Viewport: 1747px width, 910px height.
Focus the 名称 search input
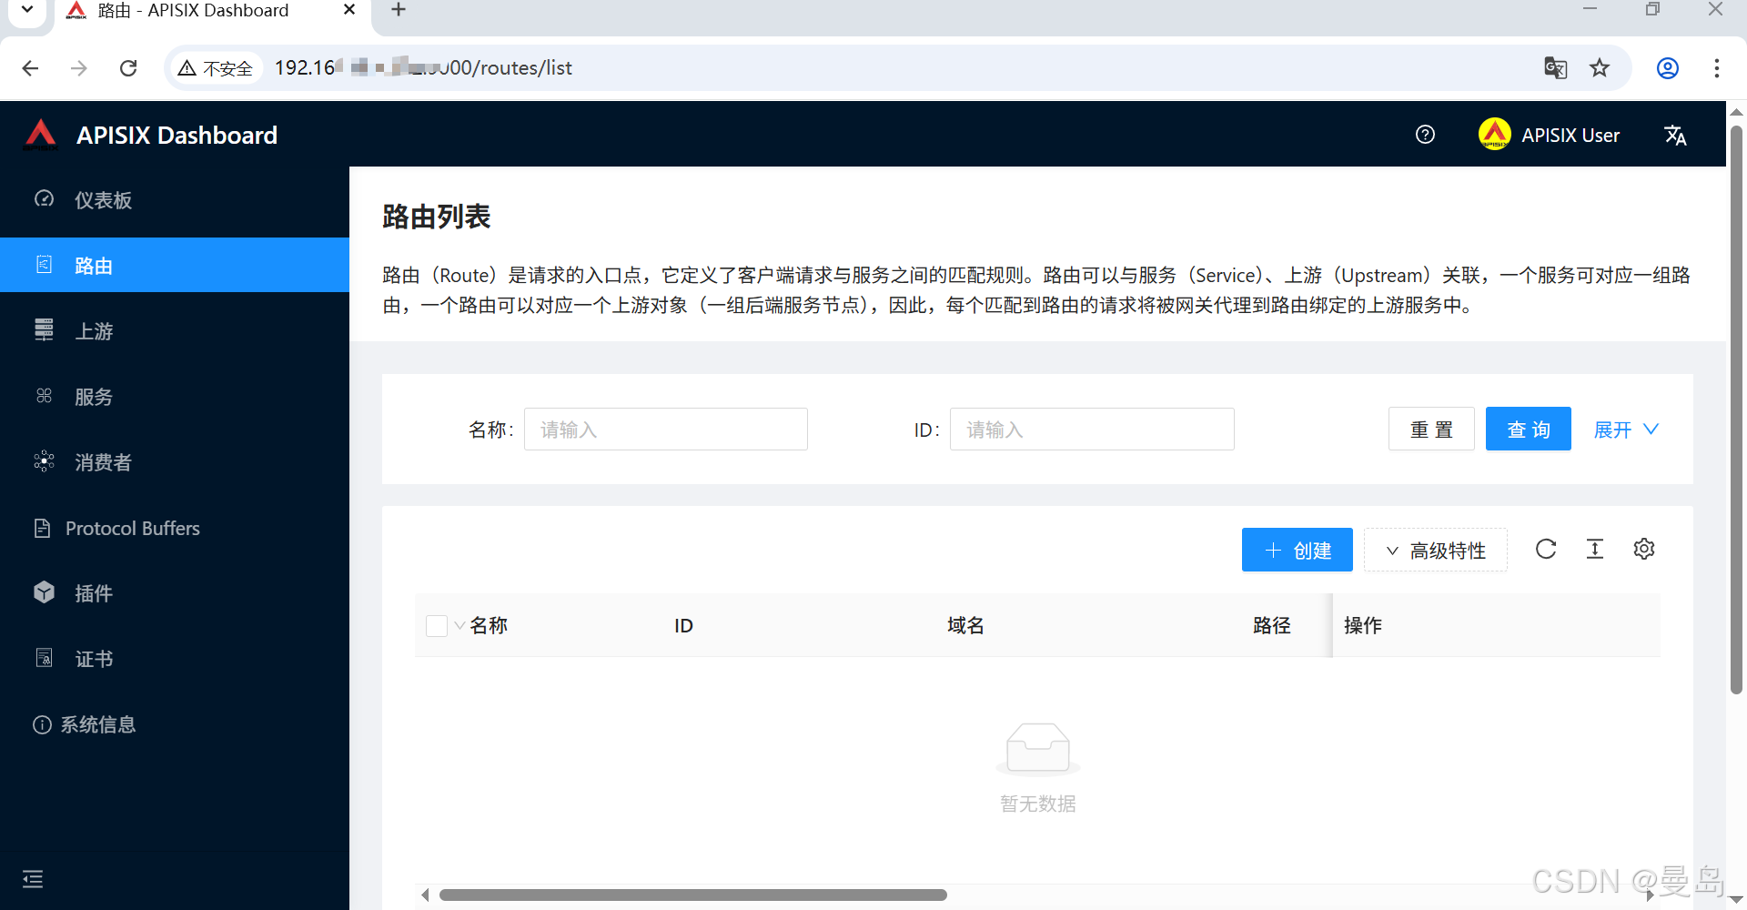pos(666,430)
